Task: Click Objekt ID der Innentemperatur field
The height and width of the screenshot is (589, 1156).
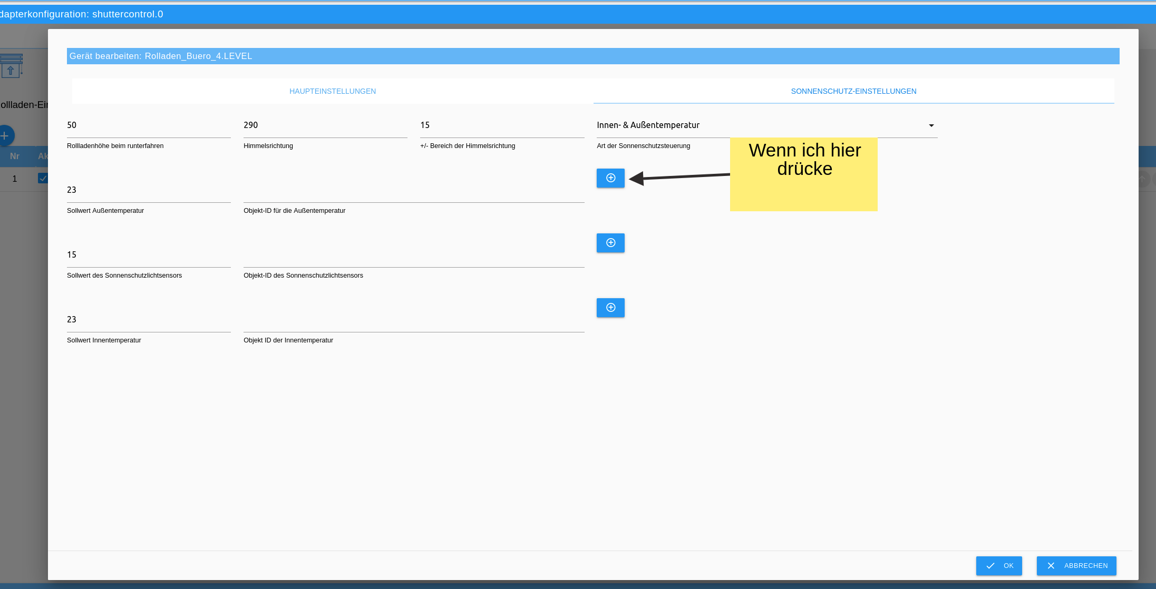Action: (x=414, y=321)
